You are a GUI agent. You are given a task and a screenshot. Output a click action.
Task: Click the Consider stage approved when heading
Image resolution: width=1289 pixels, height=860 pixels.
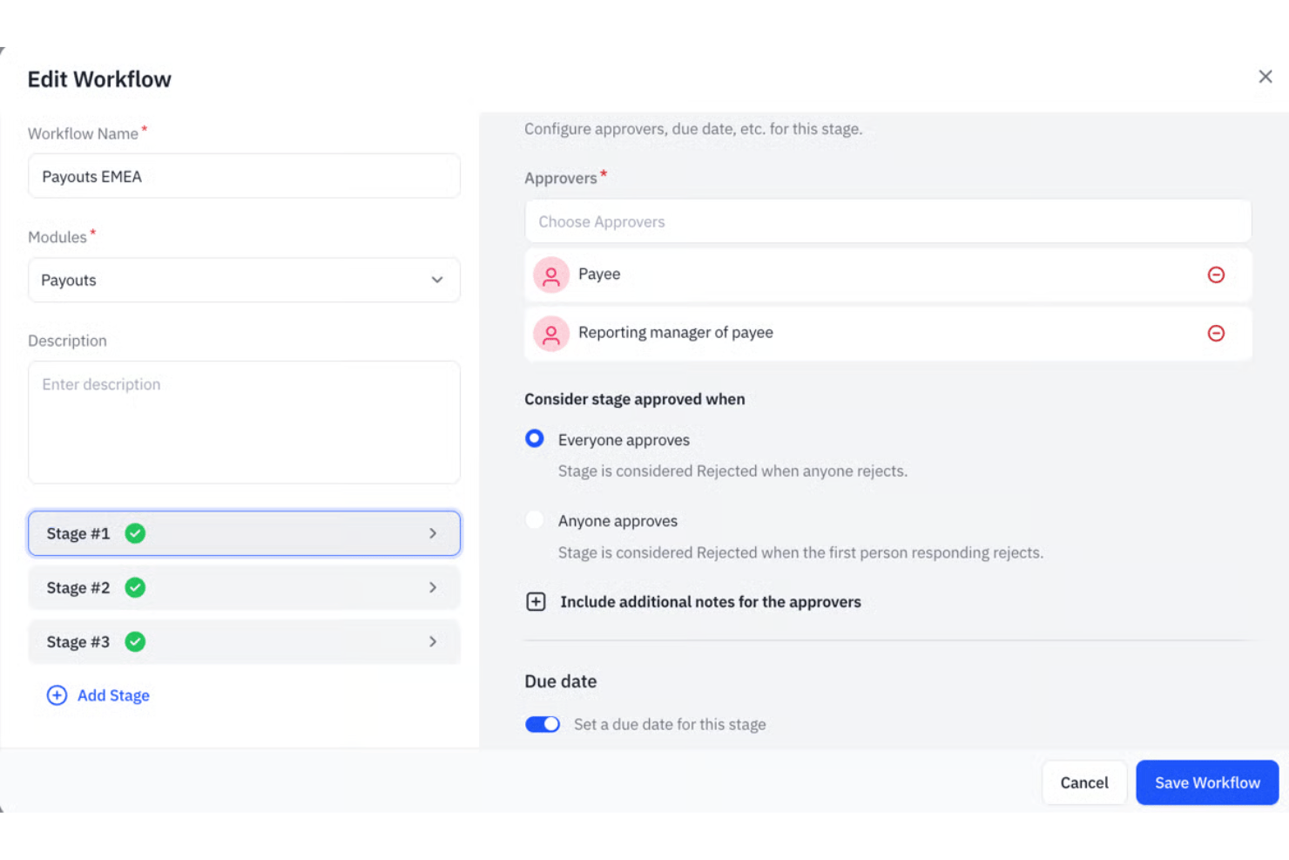coord(635,399)
